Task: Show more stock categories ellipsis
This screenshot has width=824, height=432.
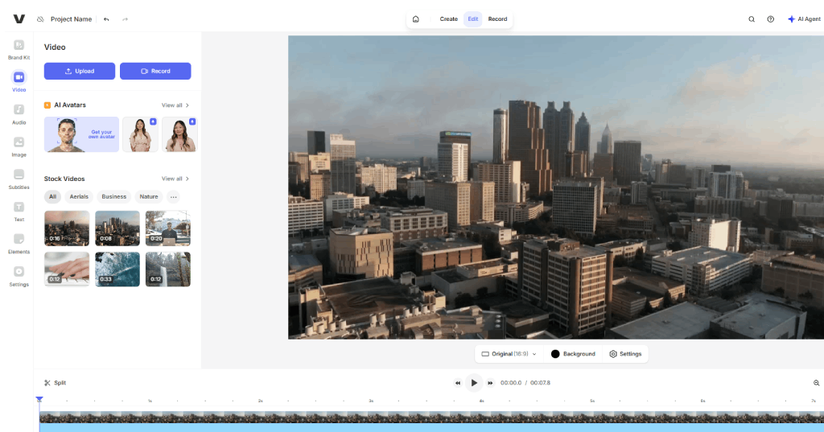Action: coord(174,196)
